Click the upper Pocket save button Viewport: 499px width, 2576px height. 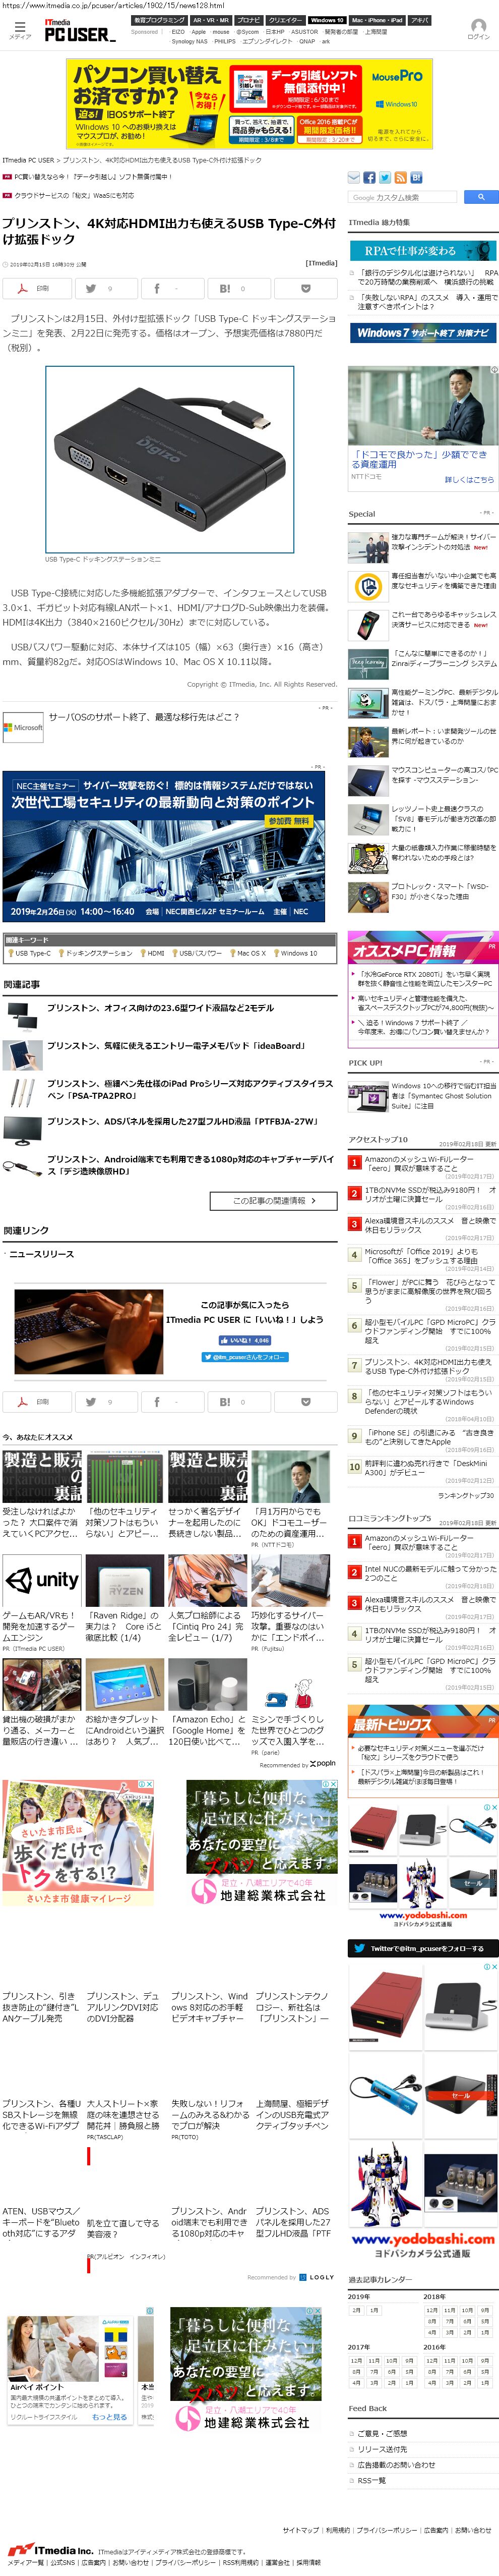click(305, 288)
